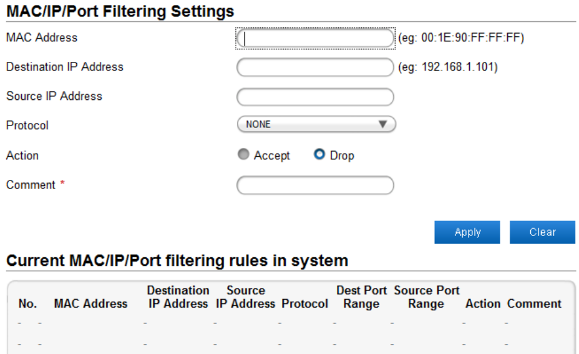
Task: Click the MAC Address input field
Action: pyautogui.click(x=315, y=39)
